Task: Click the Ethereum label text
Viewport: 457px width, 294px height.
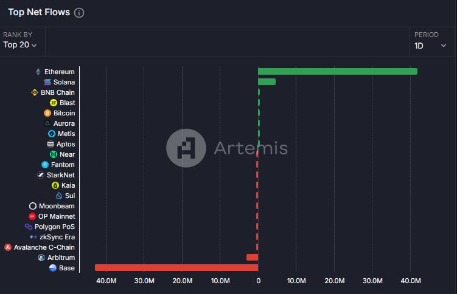Action: point(60,72)
